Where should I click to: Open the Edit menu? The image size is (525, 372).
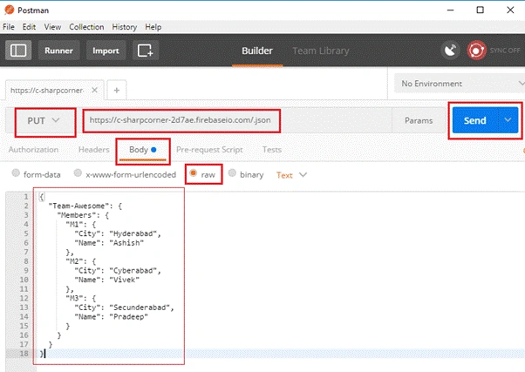click(x=29, y=27)
